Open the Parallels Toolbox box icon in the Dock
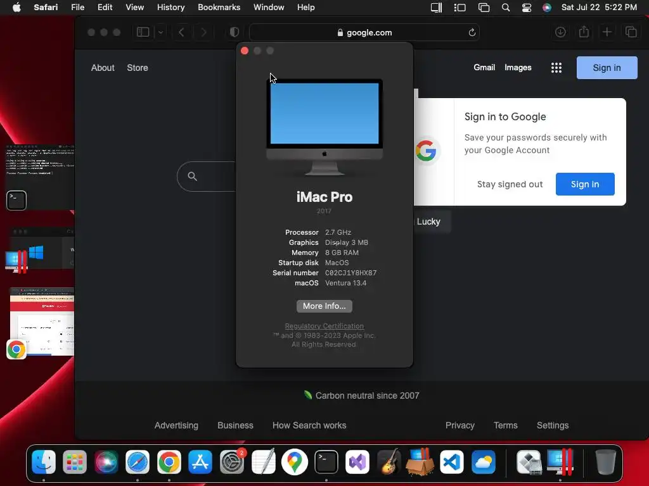649x486 pixels. click(420, 461)
